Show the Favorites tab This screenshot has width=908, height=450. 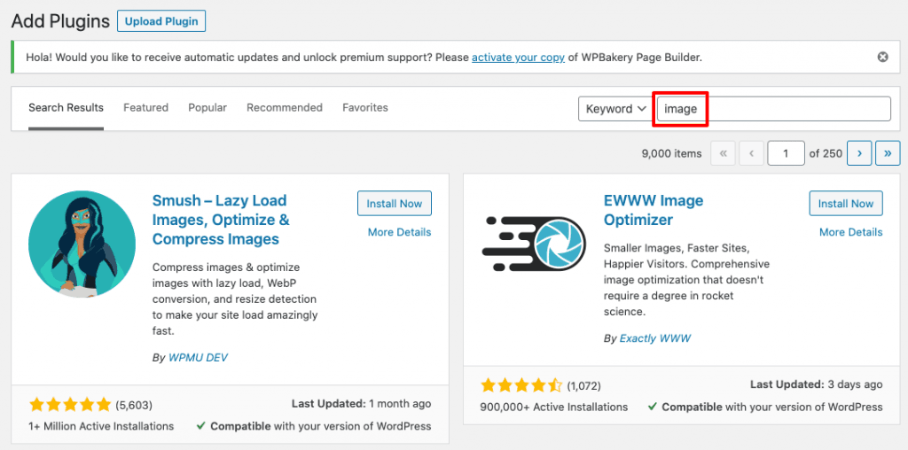coord(365,108)
